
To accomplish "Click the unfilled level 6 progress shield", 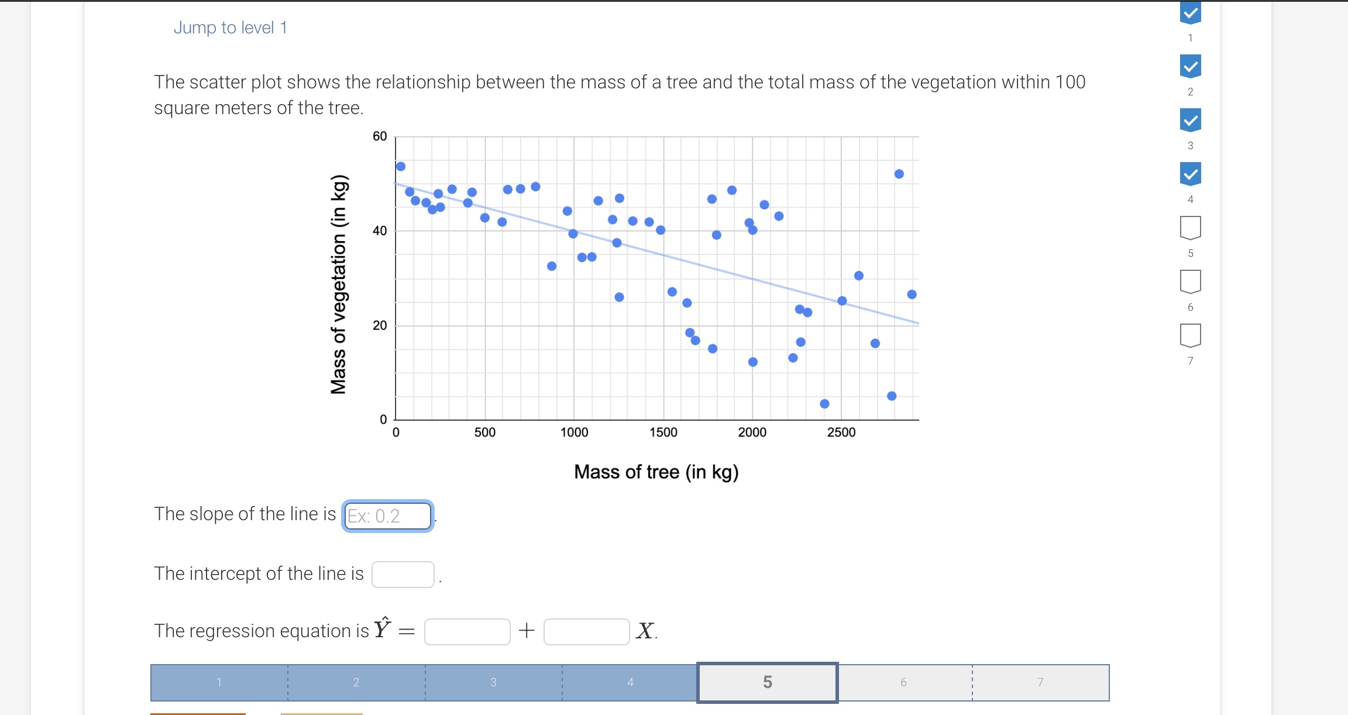I will pos(1191,281).
